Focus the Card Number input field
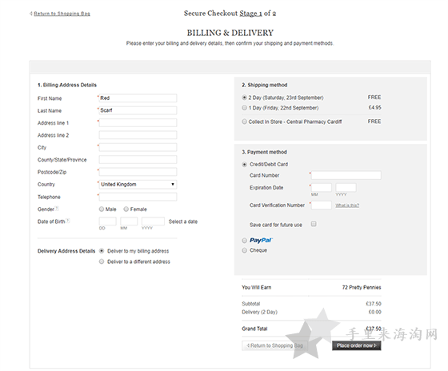This screenshot has width=448, height=371. (x=346, y=175)
